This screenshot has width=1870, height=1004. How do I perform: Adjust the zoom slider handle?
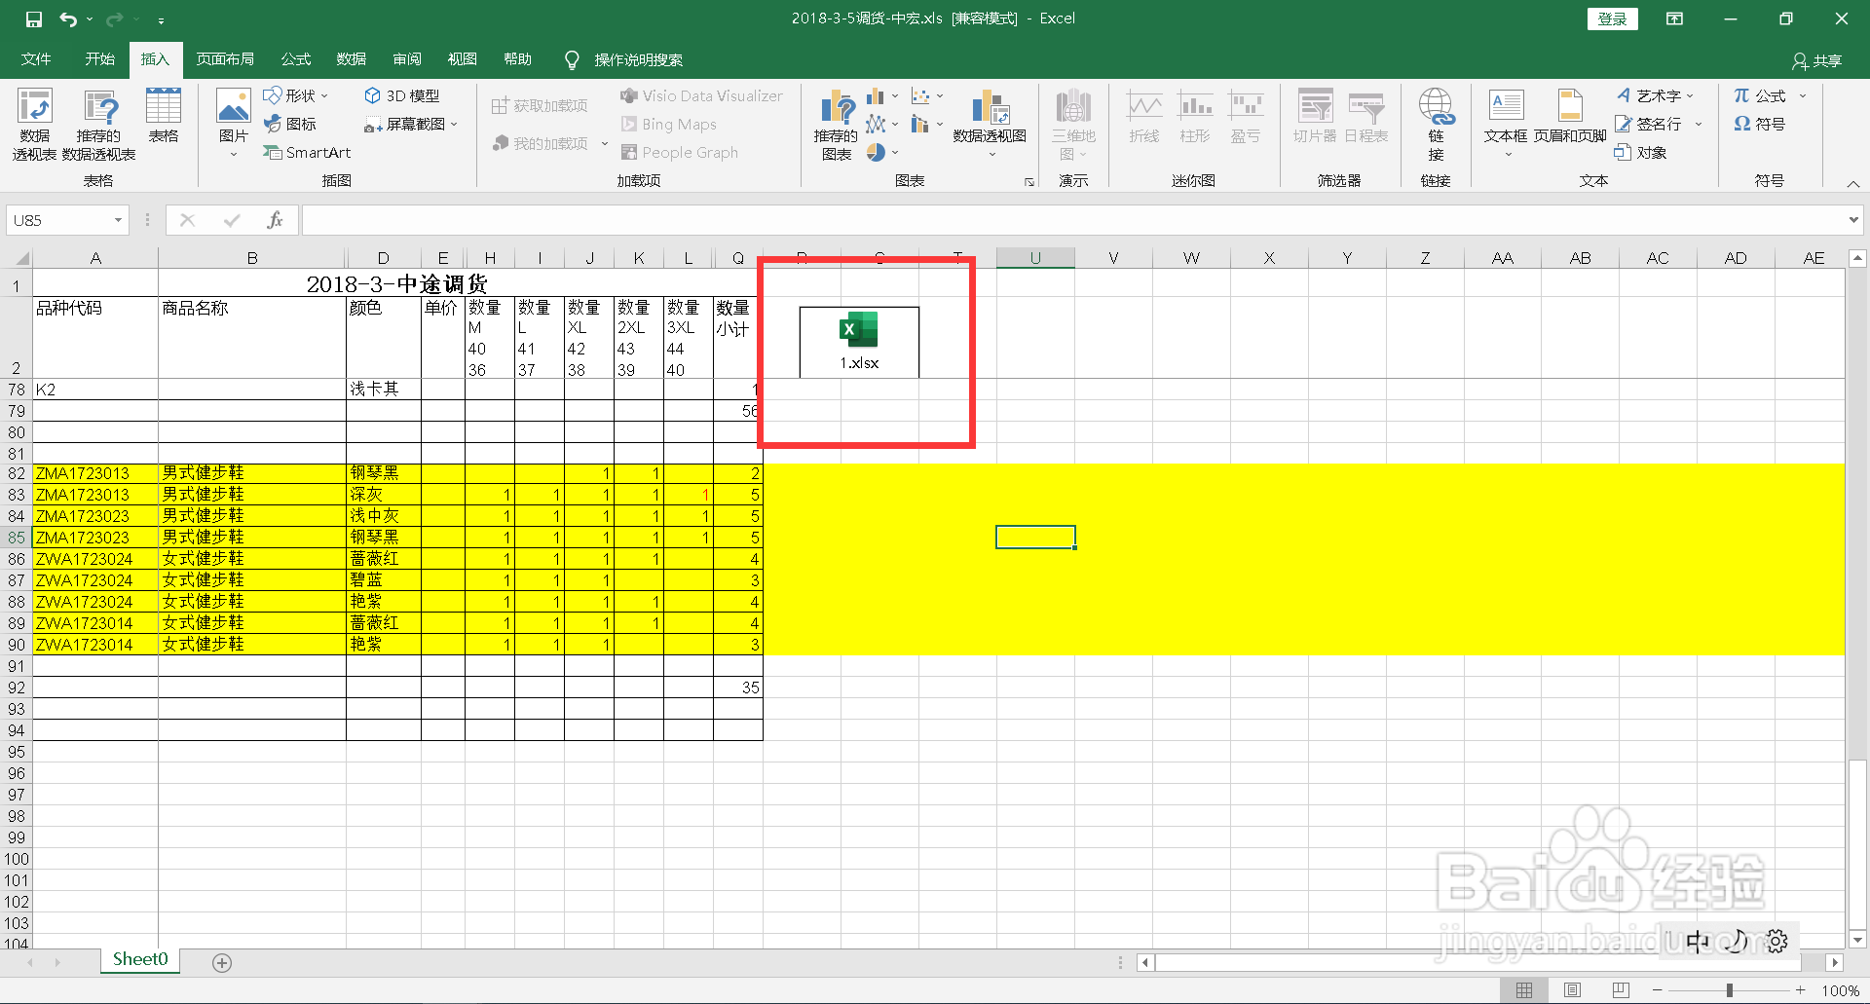(1730, 990)
